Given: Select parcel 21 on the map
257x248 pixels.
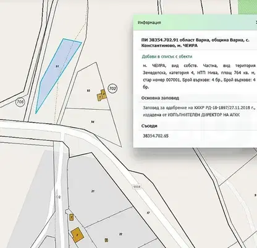Looking at the screenshot, I should tap(93, 191).
